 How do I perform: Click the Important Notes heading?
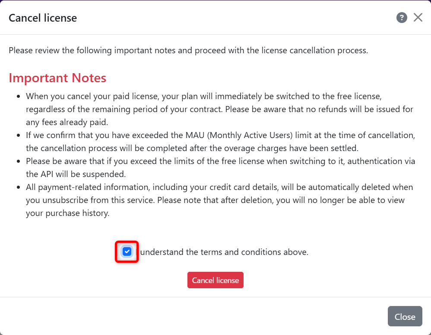click(57, 78)
